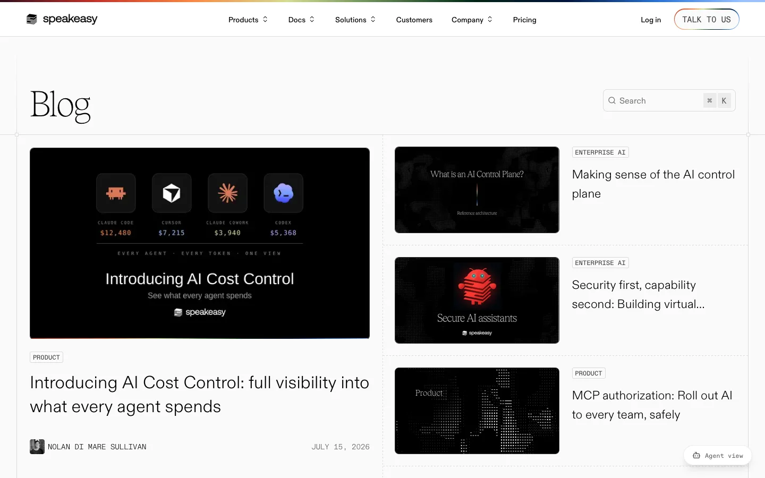765x478 pixels.
Task: Open the Company dropdown menu
Action: (x=472, y=20)
